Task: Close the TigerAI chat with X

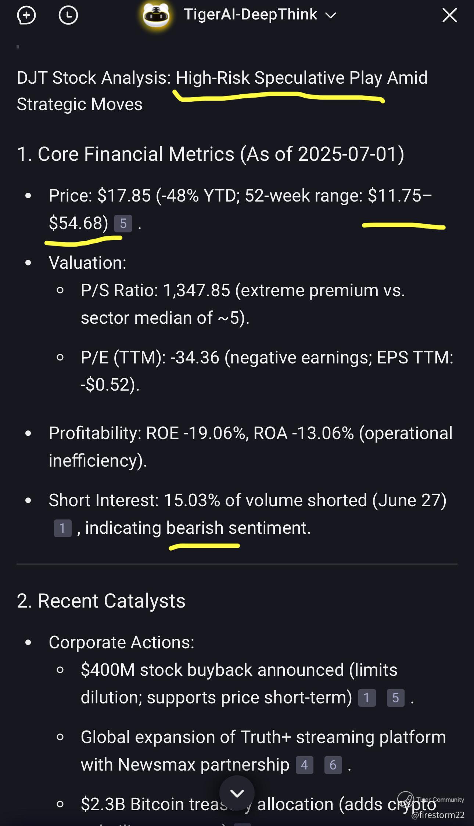Action: 449,15
